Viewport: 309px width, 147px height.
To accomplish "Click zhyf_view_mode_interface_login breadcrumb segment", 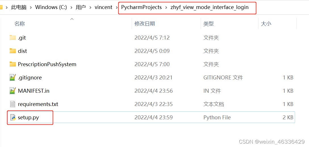I will 209,7.
